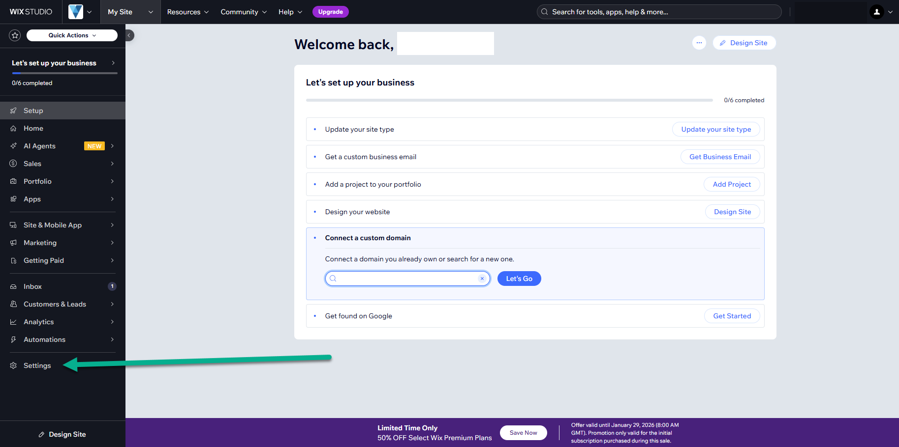Click Update your site type button
Image resolution: width=899 pixels, height=447 pixels.
716,129
